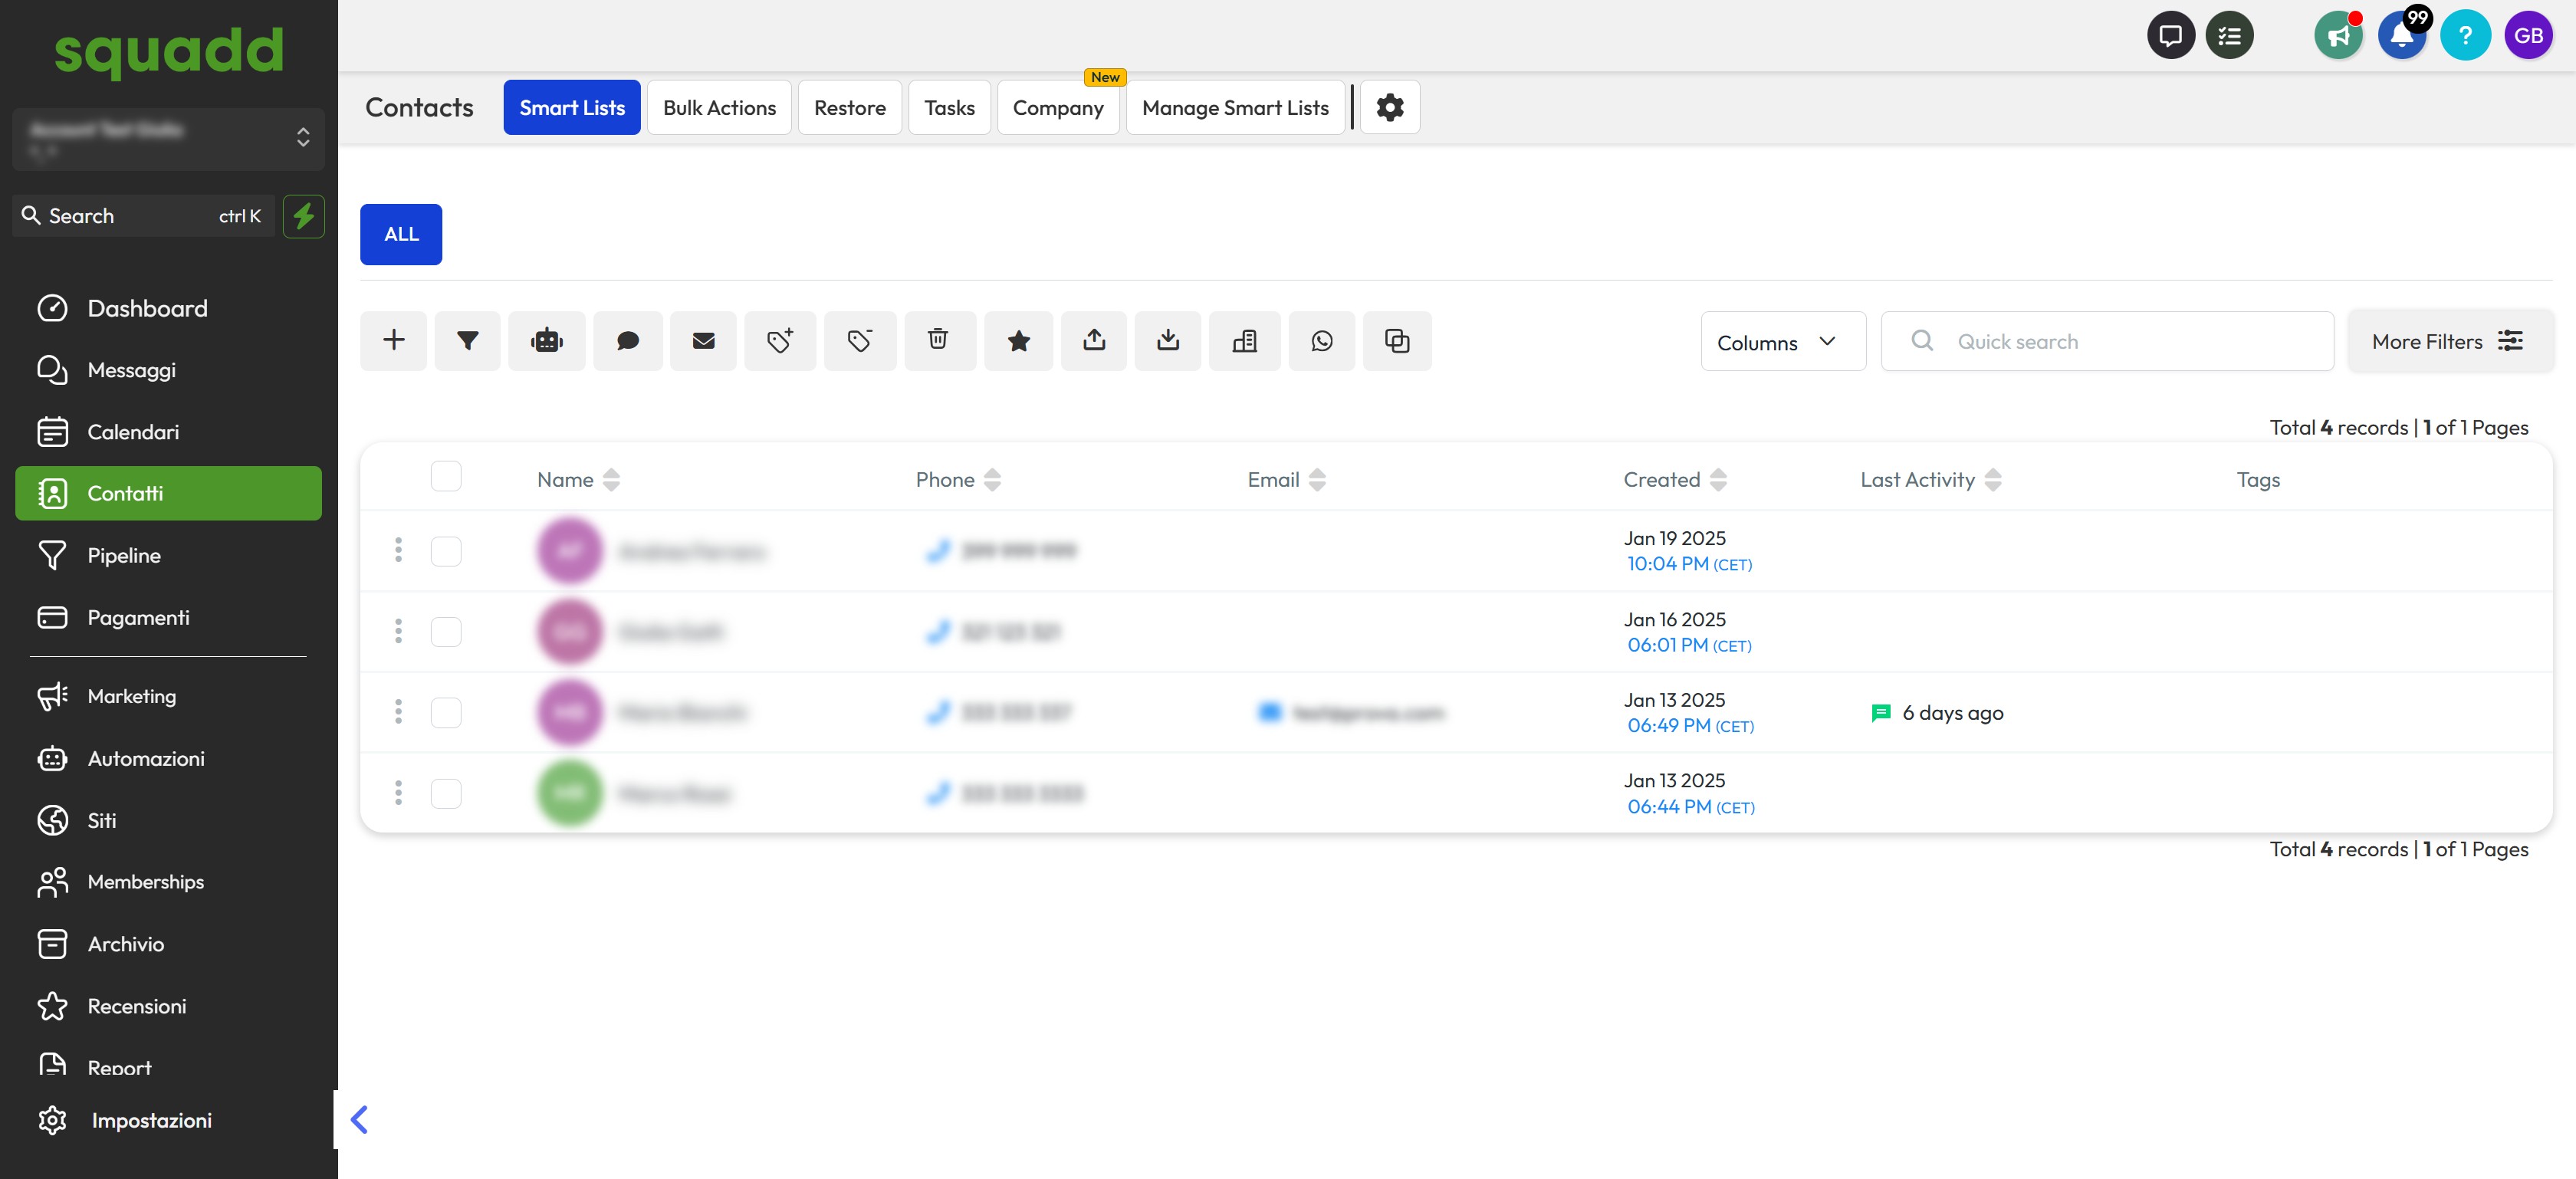Click the blue ALL list button
Screen dimensions: 2576x1179
[x=401, y=234]
